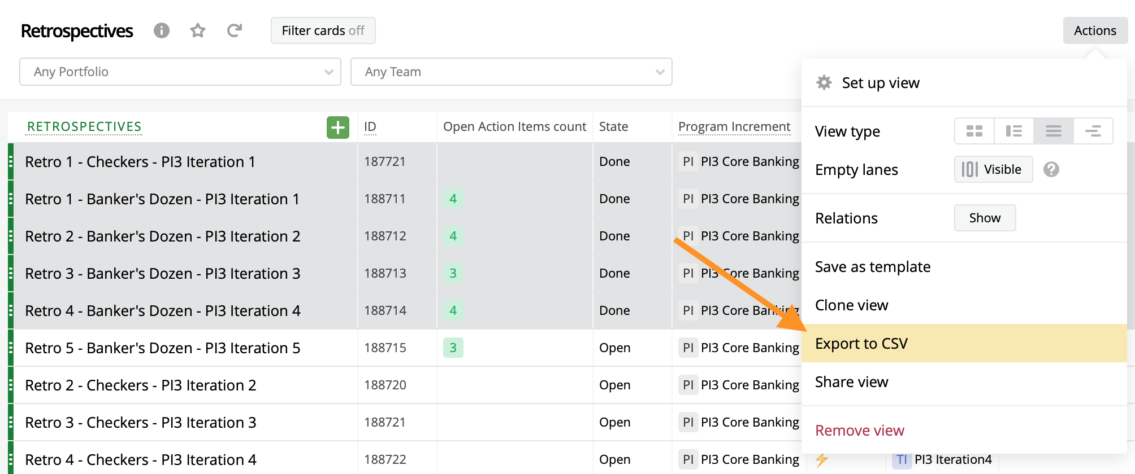Screen dimensions: 1135x474
Task: Click the info icon beside Retrospectives title
Action: pos(162,30)
